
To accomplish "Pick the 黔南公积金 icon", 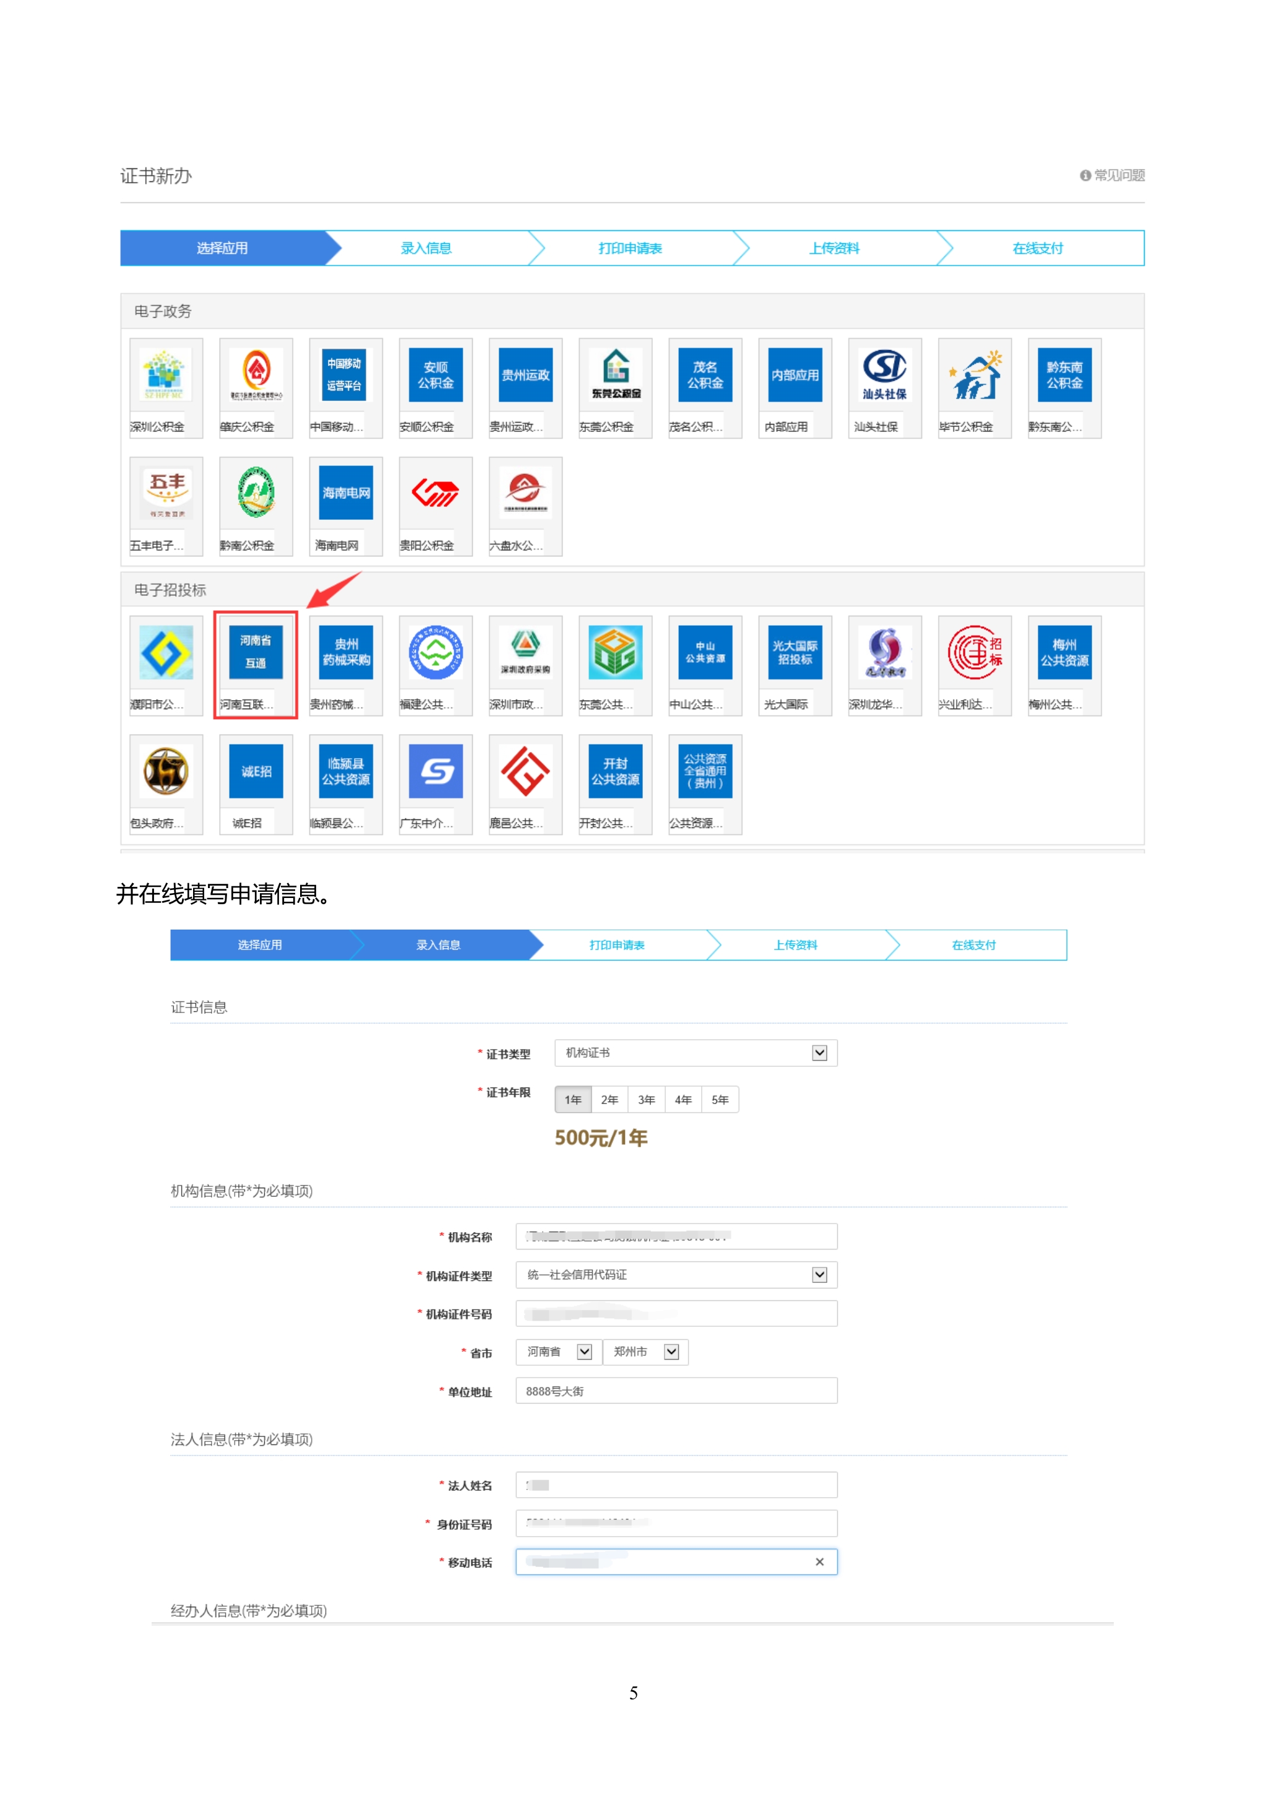I will [x=256, y=507].
